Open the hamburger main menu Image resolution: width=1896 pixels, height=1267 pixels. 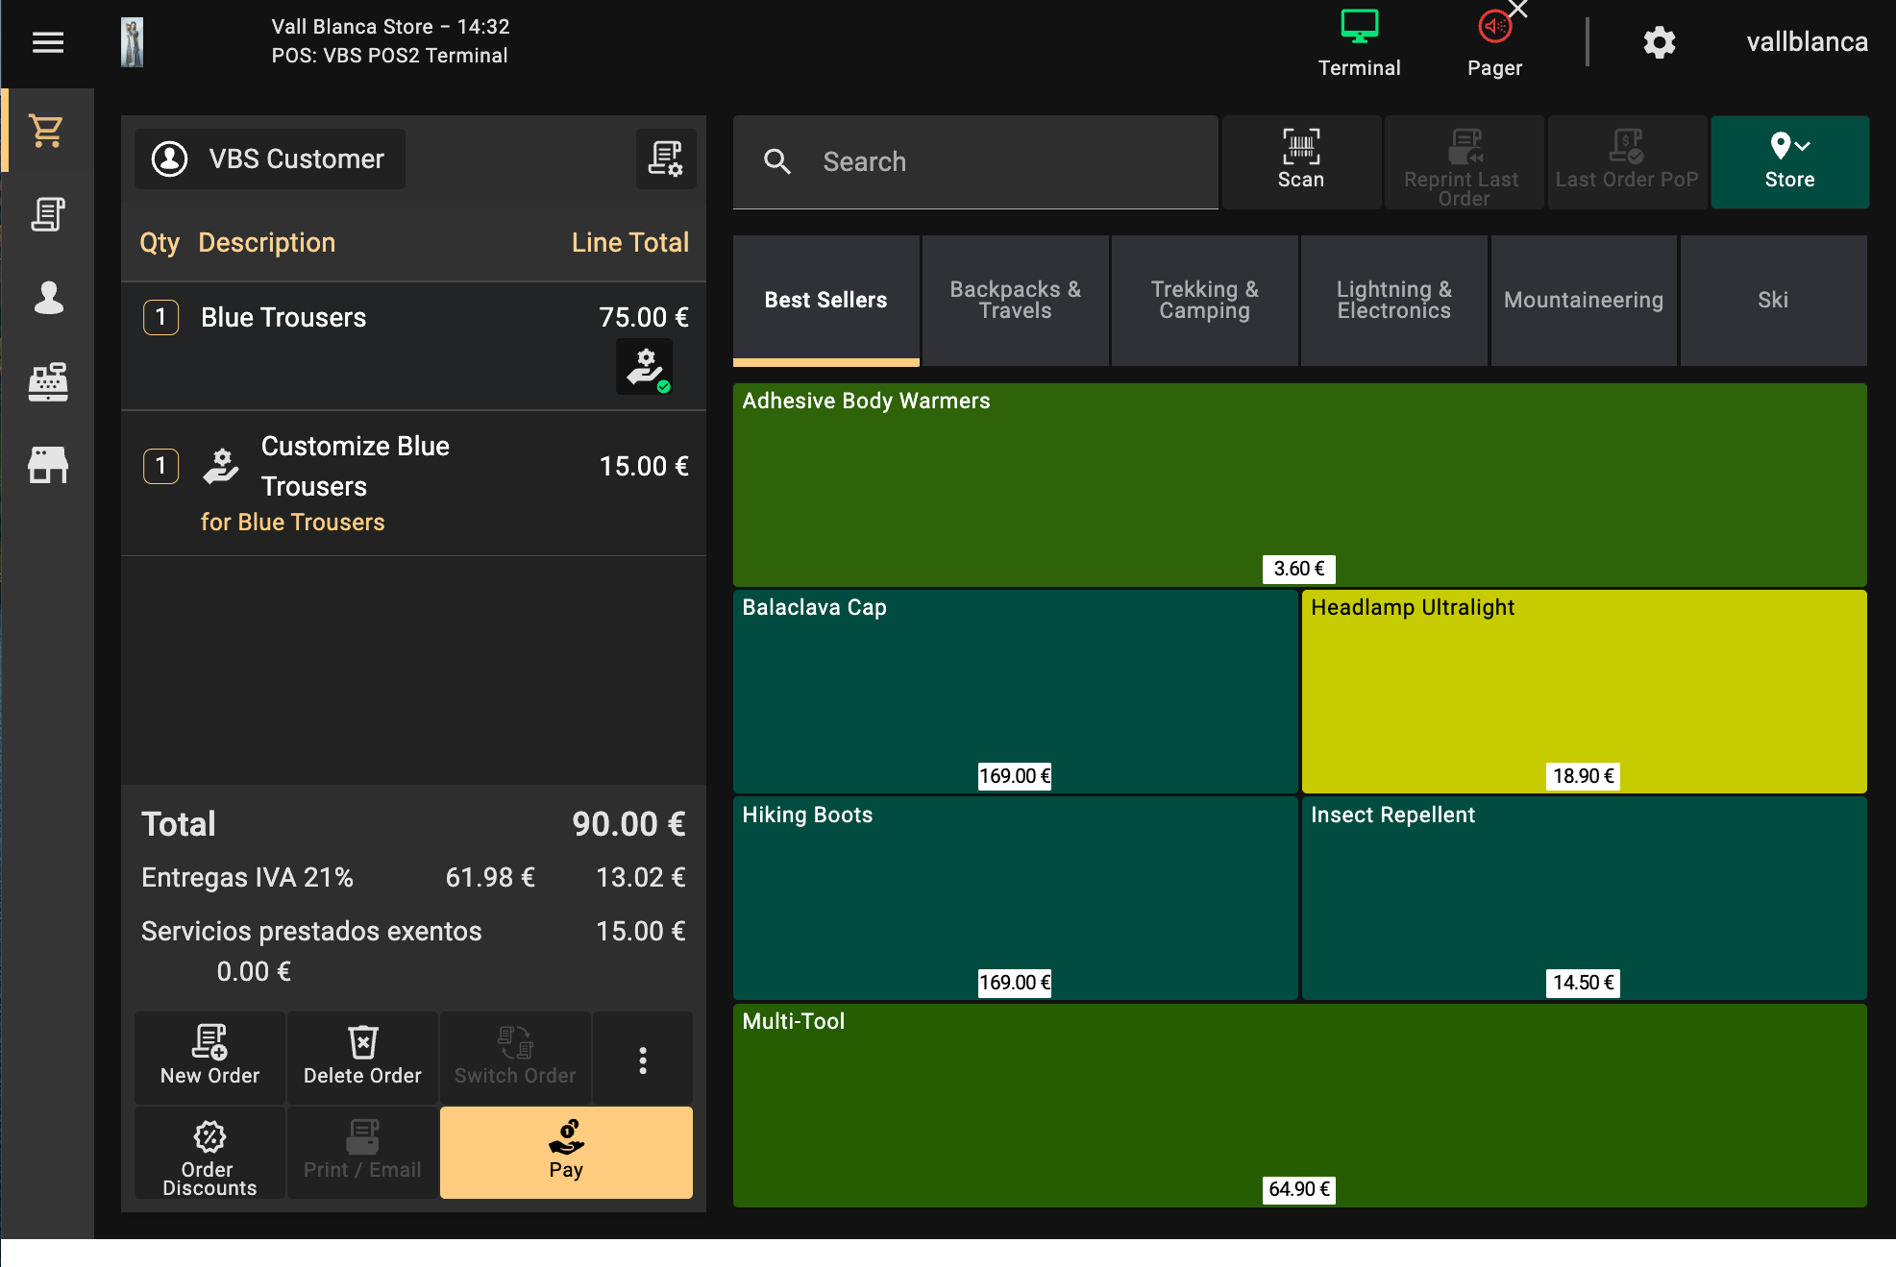(x=47, y=42)
